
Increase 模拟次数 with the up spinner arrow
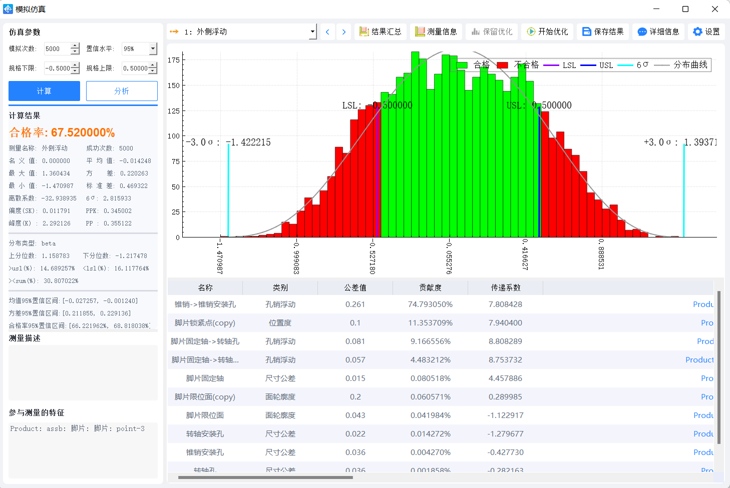click(x=75, y=45)
